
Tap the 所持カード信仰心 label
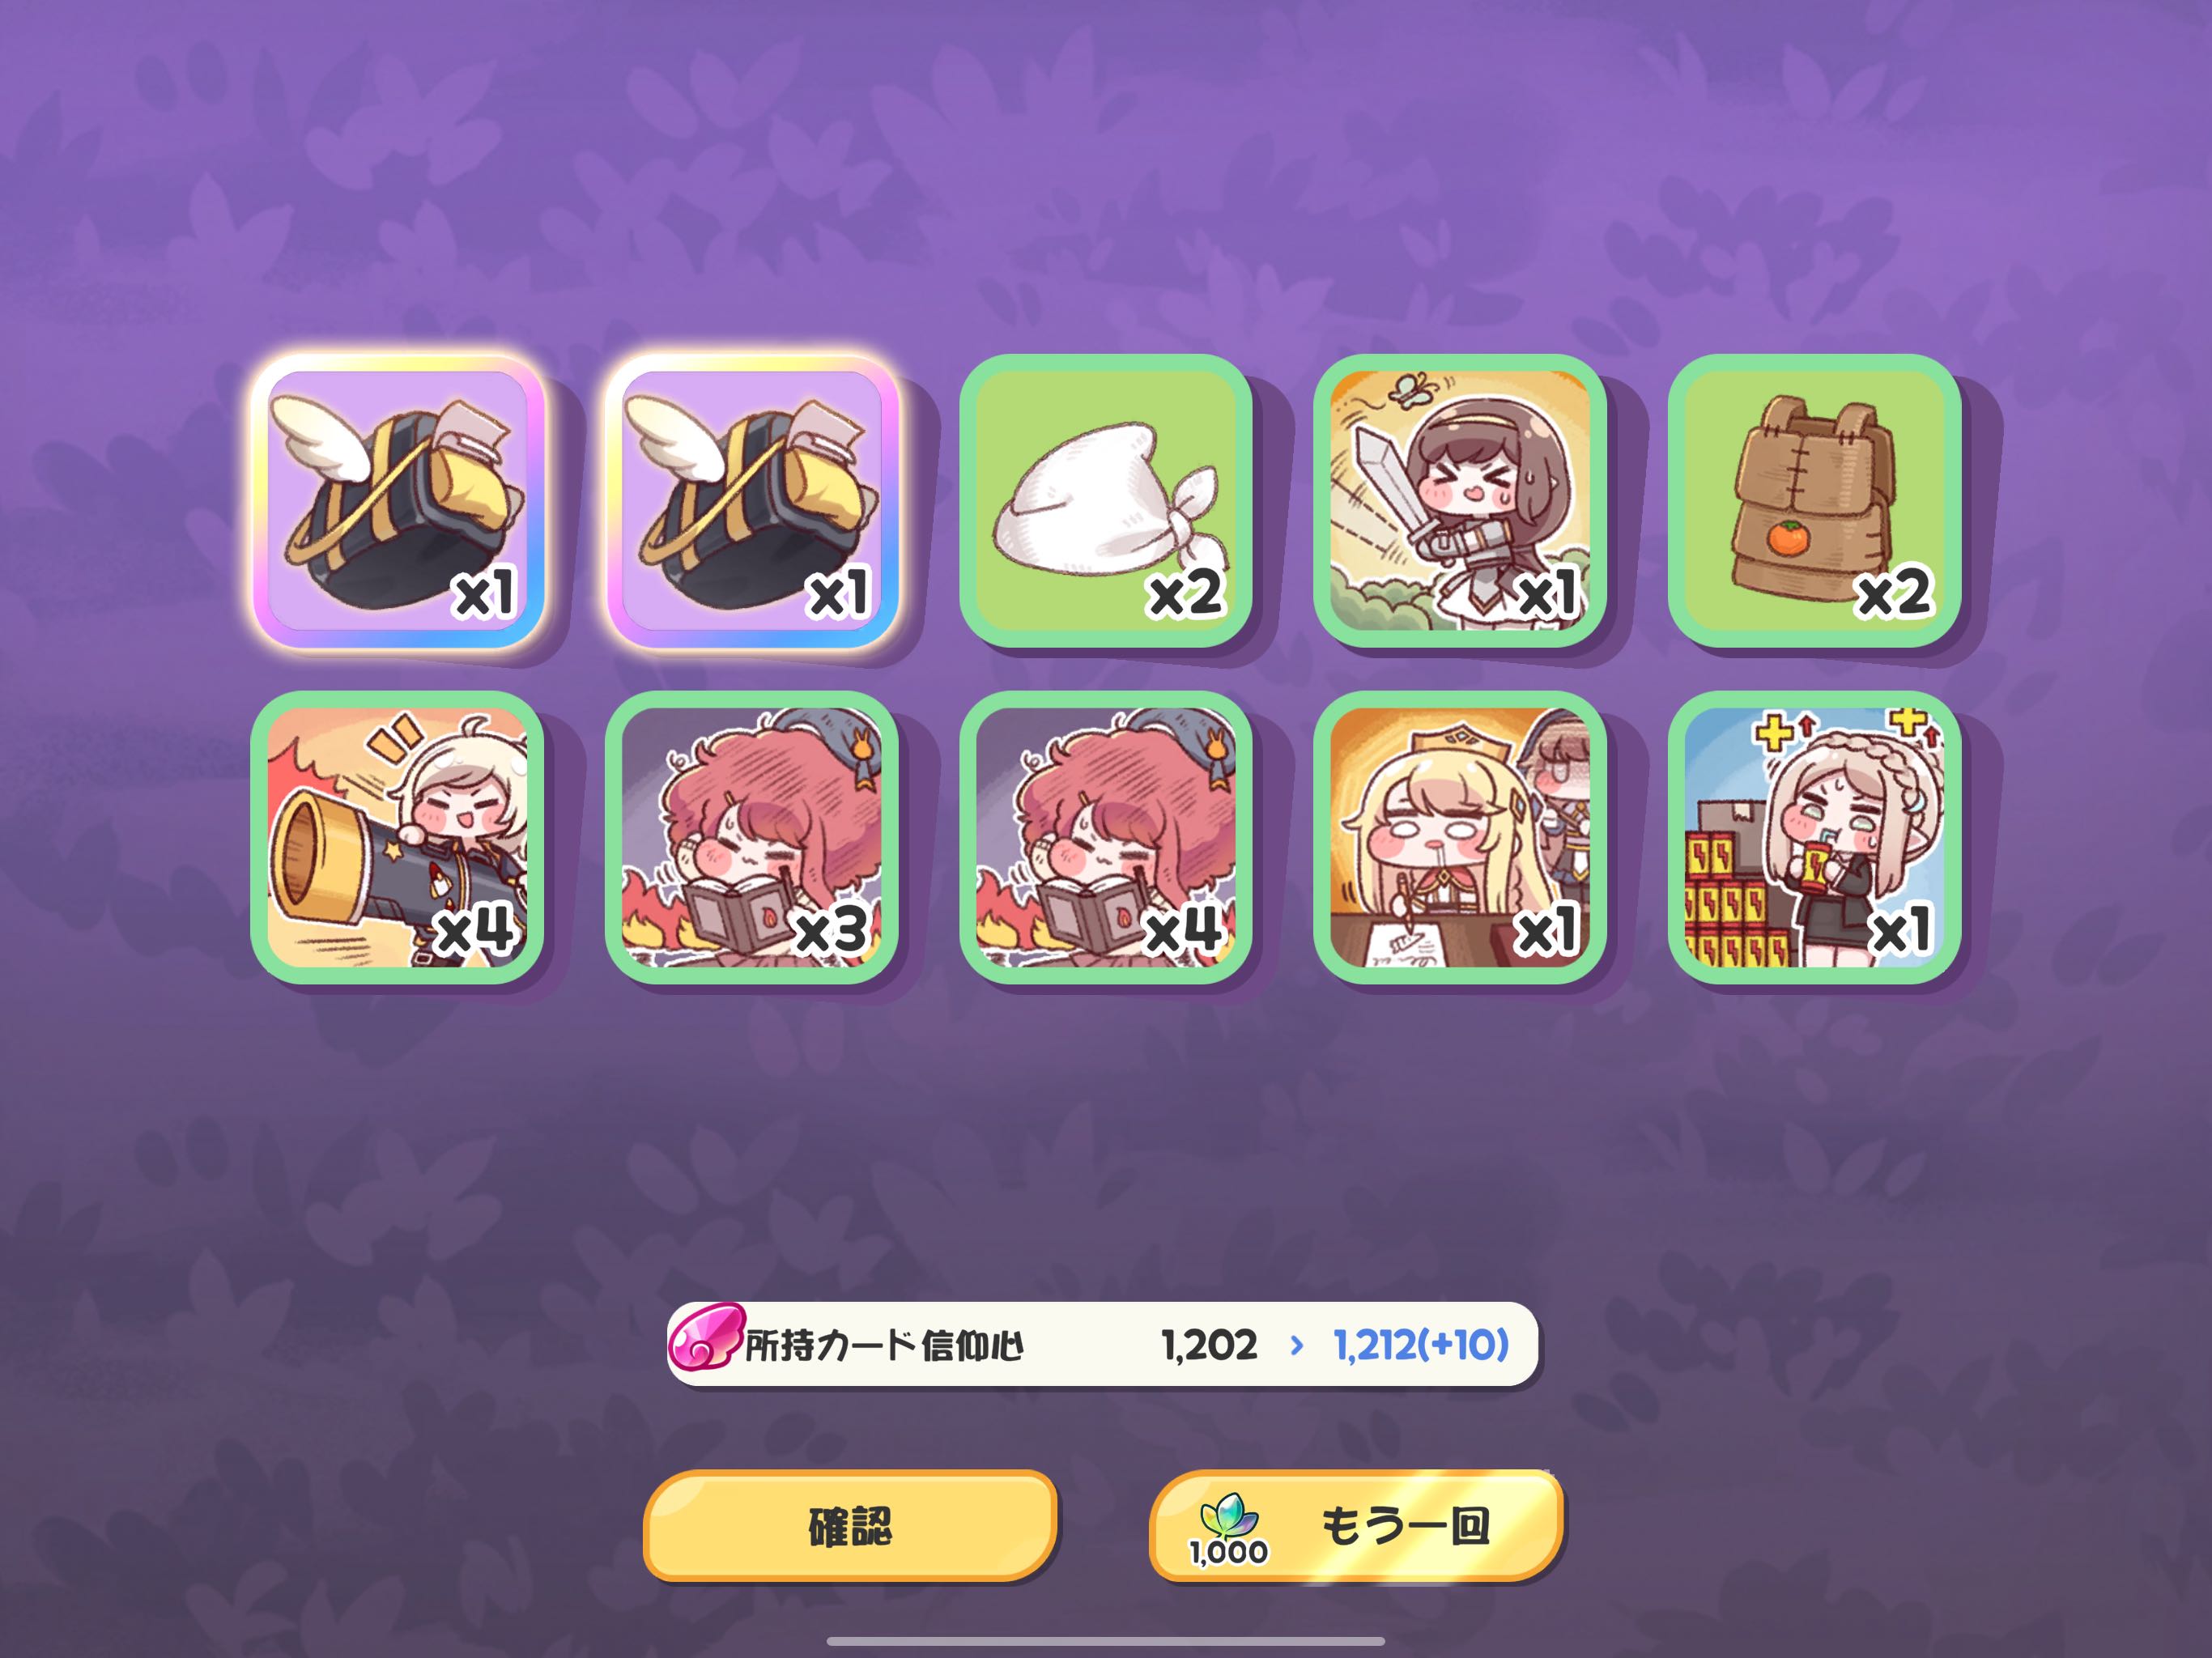(x=885, y=1346)
